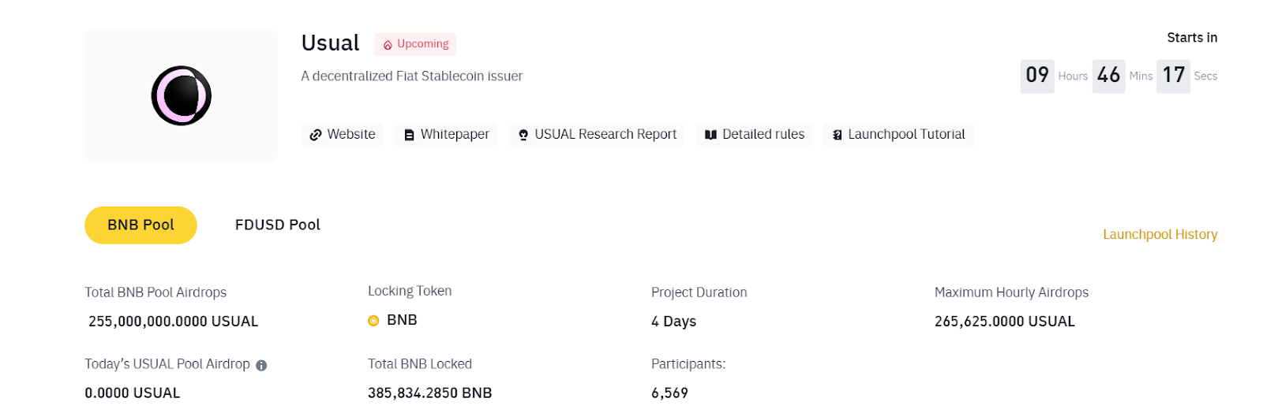The image size is (1263, 413).
Task: Click the info icon next to Today's USUAL Pool Airdrop
Action: [x=261, y=366]
